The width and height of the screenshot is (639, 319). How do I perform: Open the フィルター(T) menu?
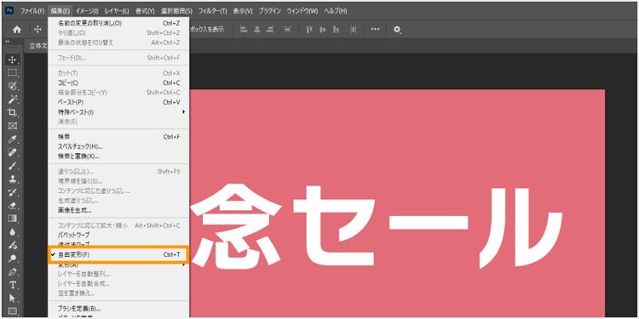tap(212, 10)
